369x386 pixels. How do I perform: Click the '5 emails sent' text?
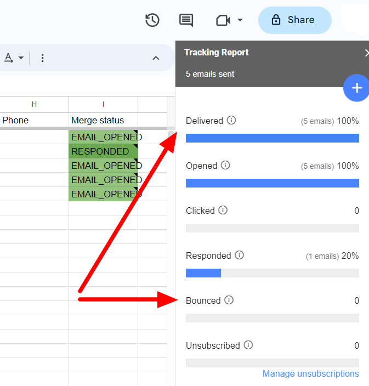210,74
